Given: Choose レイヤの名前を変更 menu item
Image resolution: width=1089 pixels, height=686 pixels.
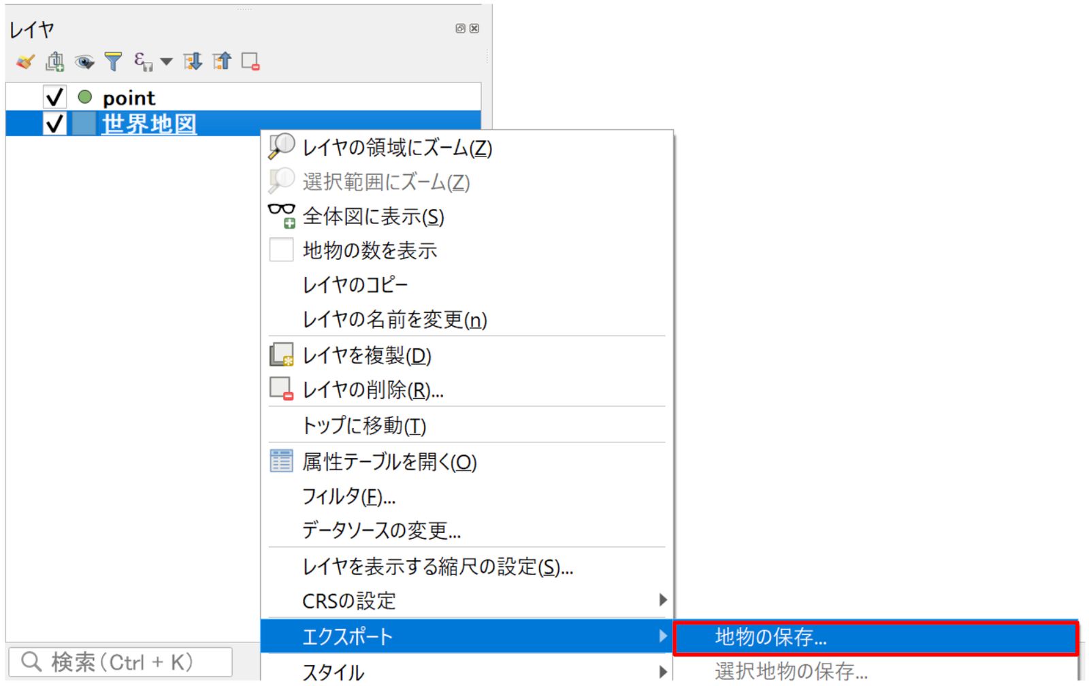Looking at the screenshot, I should tap(467, 319).
